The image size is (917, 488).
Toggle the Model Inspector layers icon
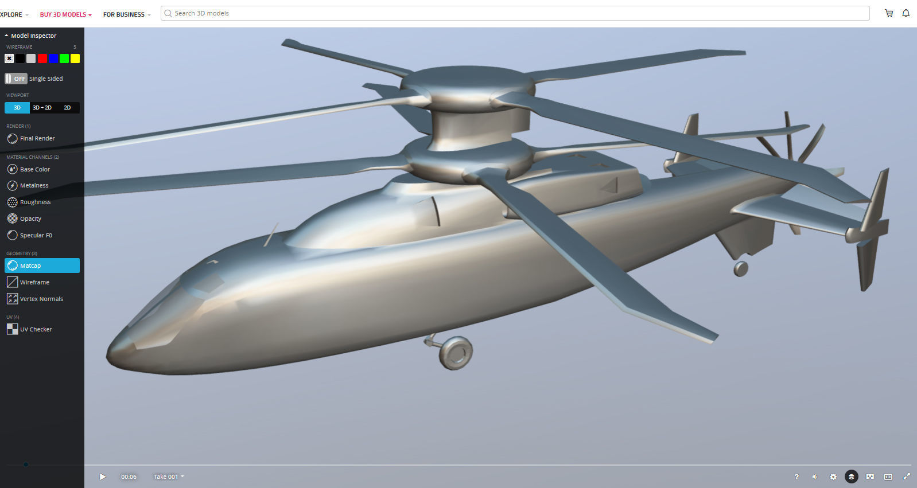coord(852,477)
